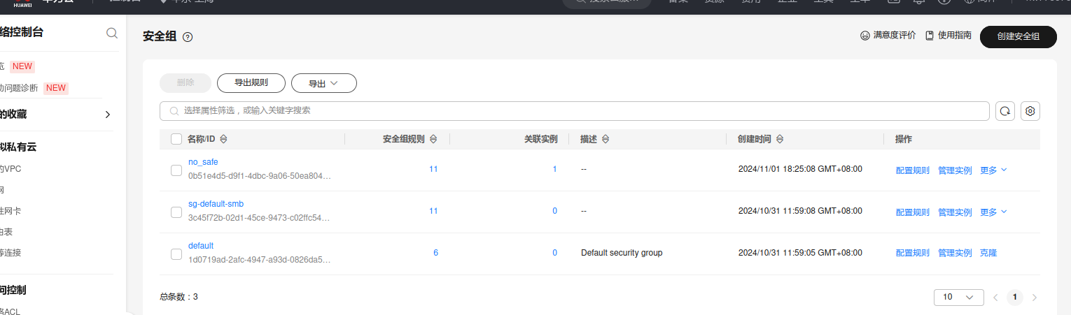Click the refresh list icon button
Image resolution: width=1071 pixels, height=315 pixels.
coord(1005,111)
